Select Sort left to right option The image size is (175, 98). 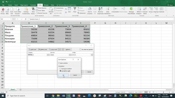click(x=60, y=71)
